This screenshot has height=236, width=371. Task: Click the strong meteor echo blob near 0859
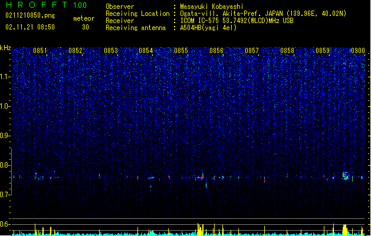[346, 176]
